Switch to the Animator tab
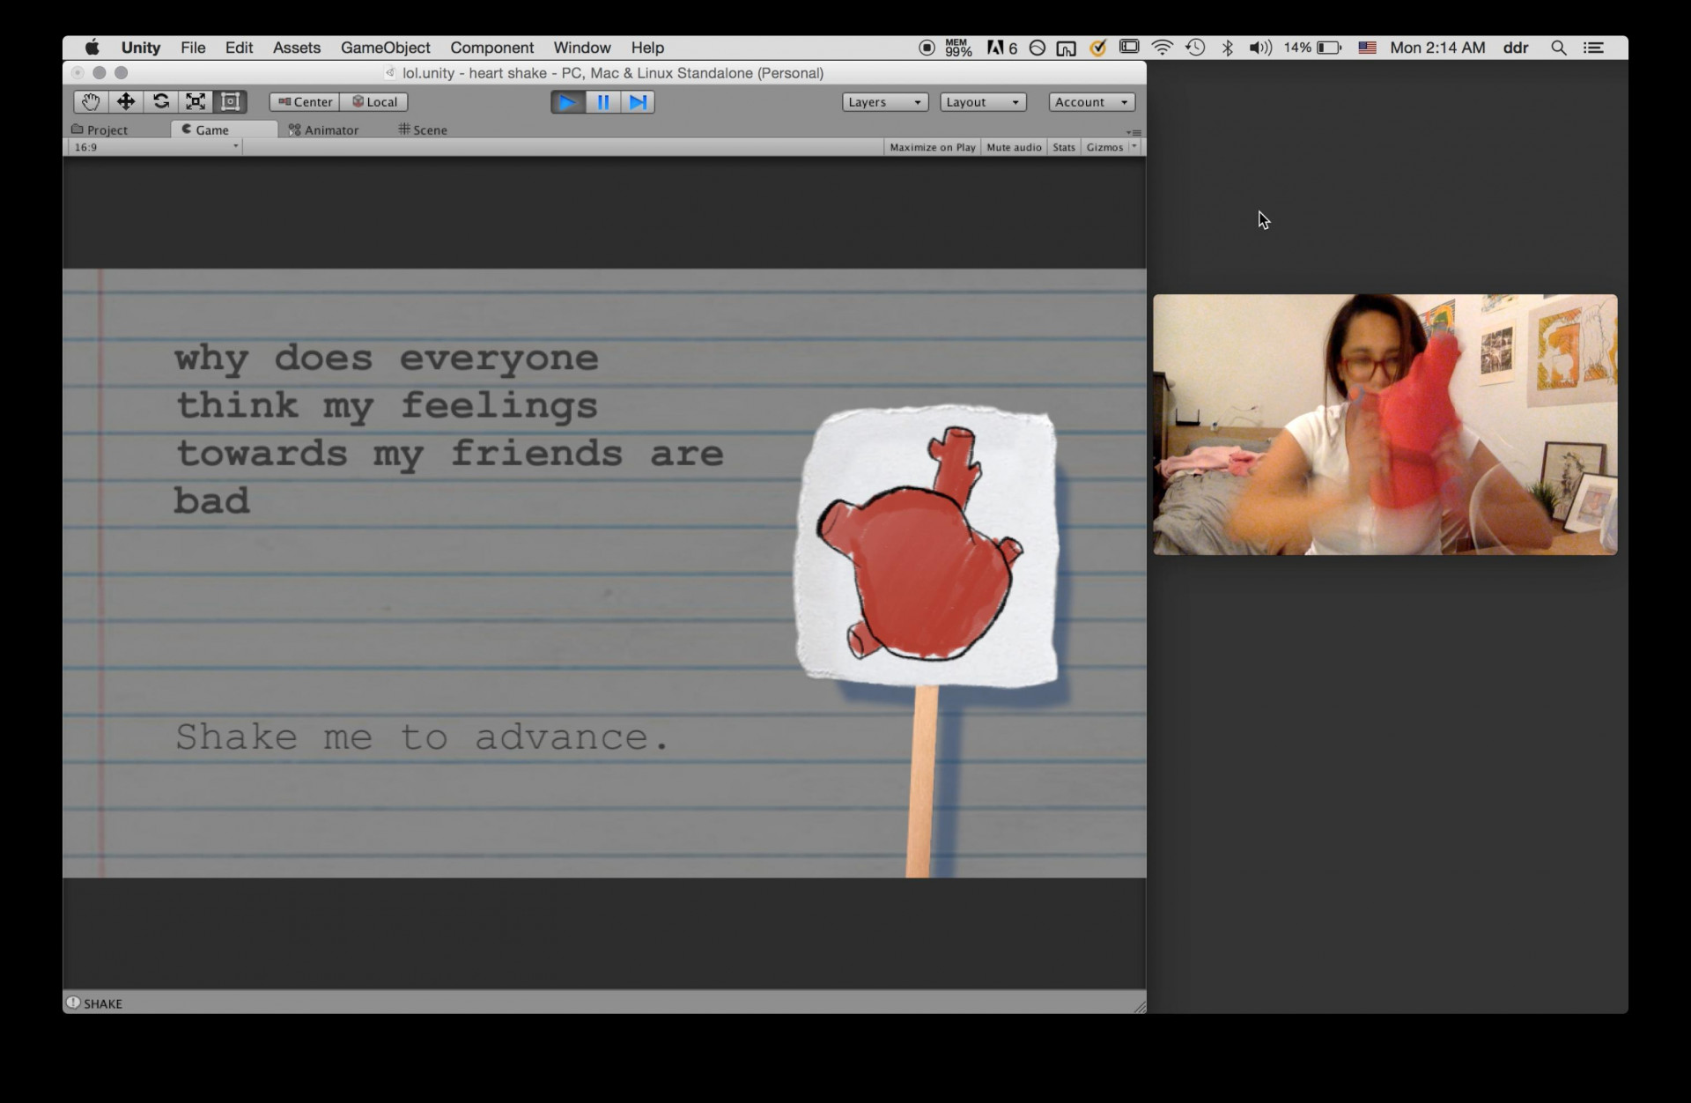This screenshot has height=1103, width=1691. (323, 130)
